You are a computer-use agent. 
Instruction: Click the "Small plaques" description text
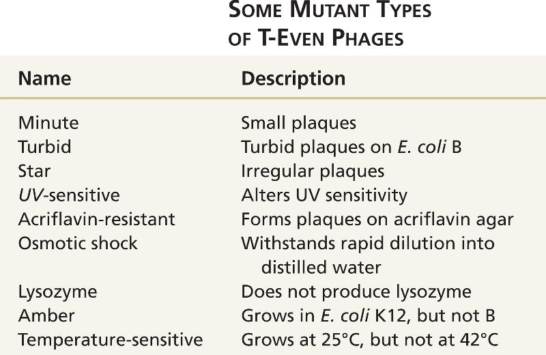pyautogui.click(x=299, y=123)
